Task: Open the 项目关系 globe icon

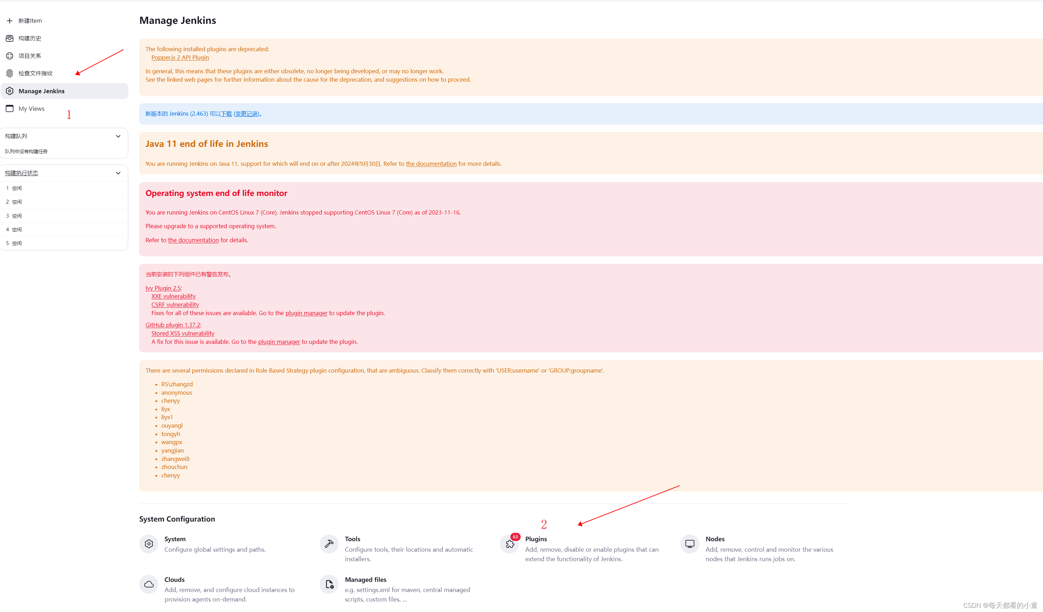Action: tap(9, 55)
